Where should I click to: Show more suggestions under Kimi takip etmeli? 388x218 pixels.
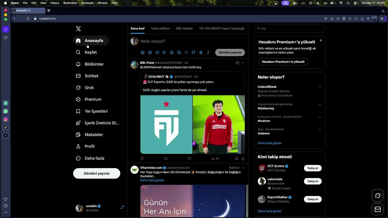[270, 211]
